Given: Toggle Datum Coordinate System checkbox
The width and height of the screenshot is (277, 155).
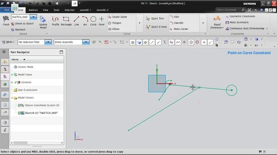Looking at the screenshot, I should (x=19, y=105).
